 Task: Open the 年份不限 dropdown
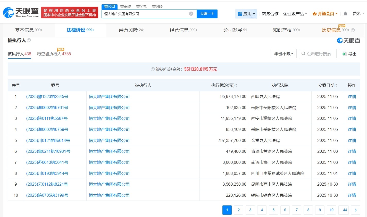click(x=283, y=53)
